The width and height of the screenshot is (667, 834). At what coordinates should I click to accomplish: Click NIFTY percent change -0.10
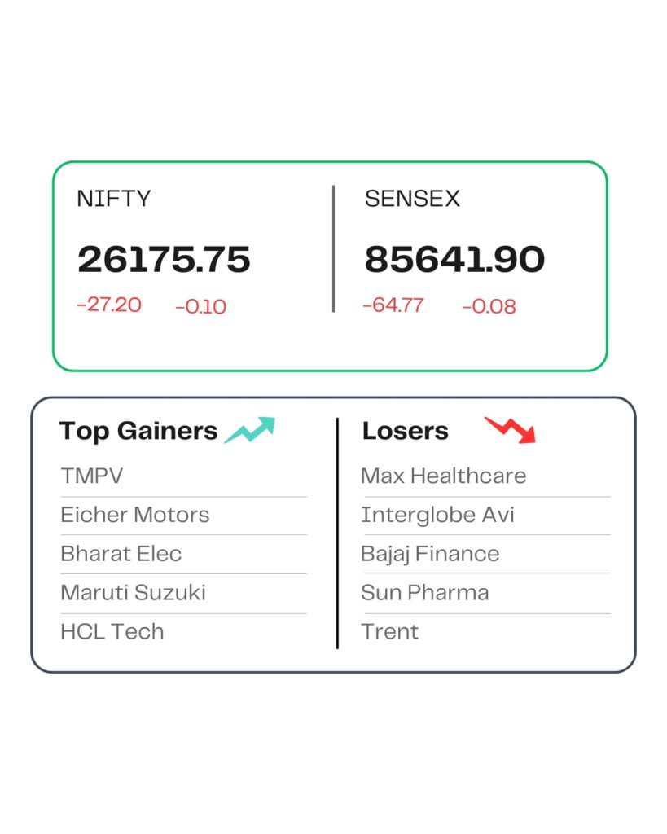pyautogui.click(x=201, y=307)
